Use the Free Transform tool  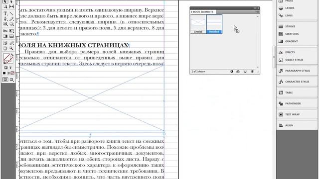(x=11, y=31)
